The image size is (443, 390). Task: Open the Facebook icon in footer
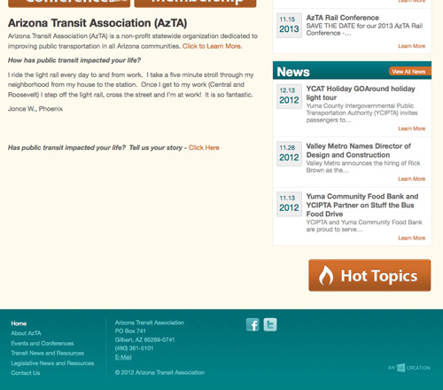pyautogui.click(x=253, y=324)
